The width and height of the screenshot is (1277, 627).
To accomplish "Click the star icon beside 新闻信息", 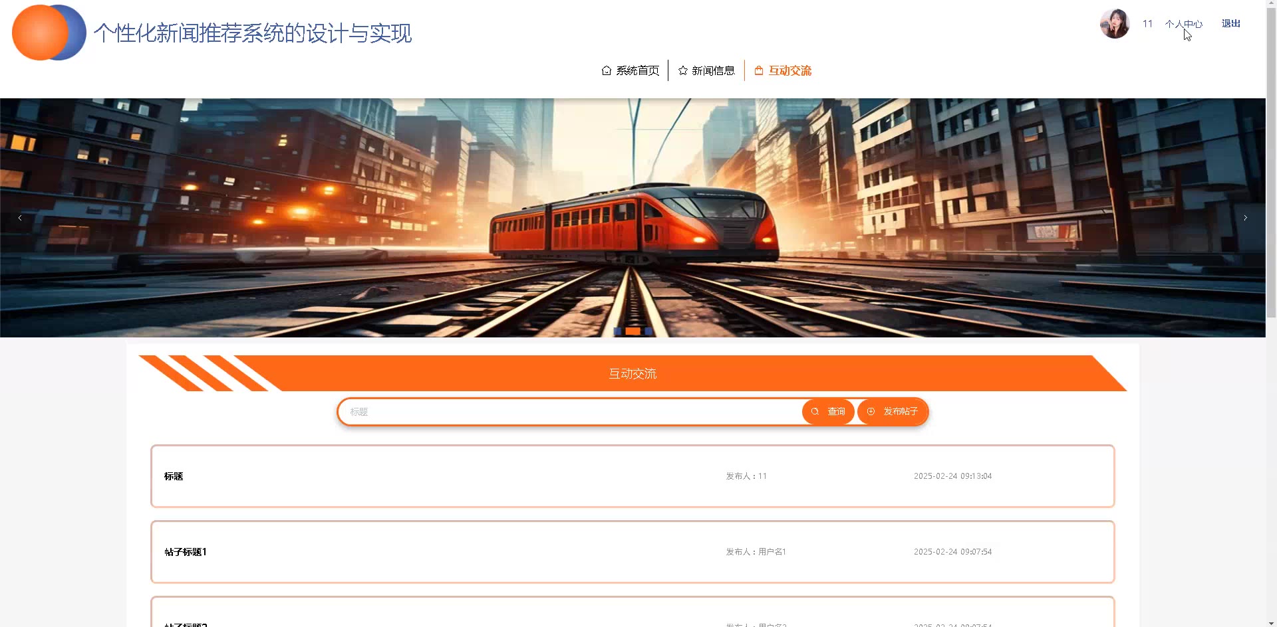I will (x=682, y=70).
